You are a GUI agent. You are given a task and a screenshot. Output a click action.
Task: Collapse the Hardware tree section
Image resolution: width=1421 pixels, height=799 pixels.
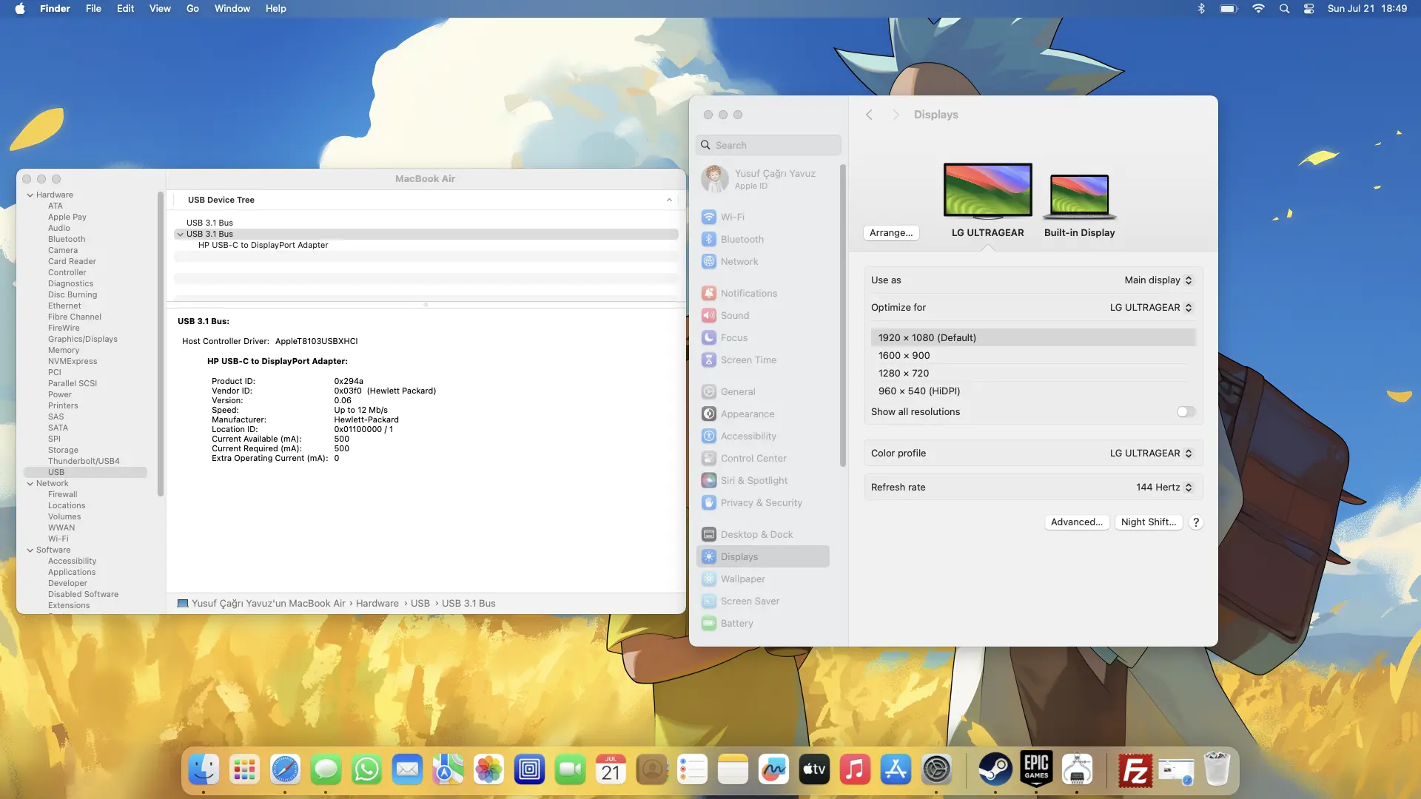pos(30,195)
